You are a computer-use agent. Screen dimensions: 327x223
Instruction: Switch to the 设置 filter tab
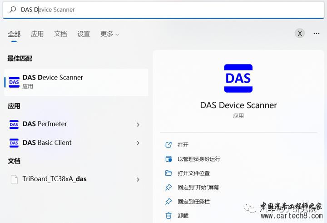click(x=84, y=34)
